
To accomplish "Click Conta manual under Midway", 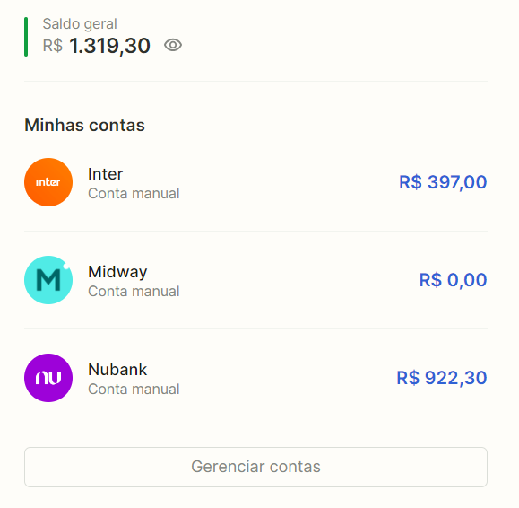I will [134, 292].
